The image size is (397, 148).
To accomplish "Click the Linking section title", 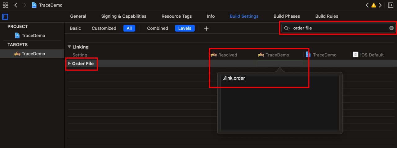I will click(80, 47).
